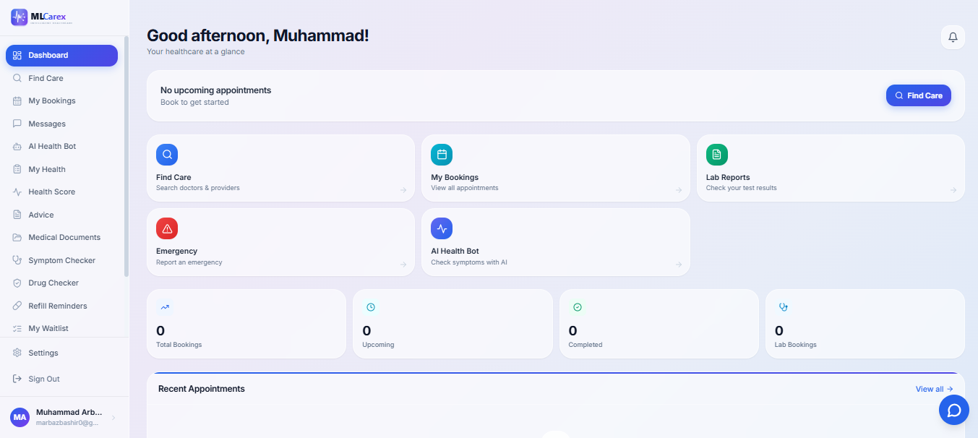Click the Lab Bookings stethoscope icon

[783, 307]
